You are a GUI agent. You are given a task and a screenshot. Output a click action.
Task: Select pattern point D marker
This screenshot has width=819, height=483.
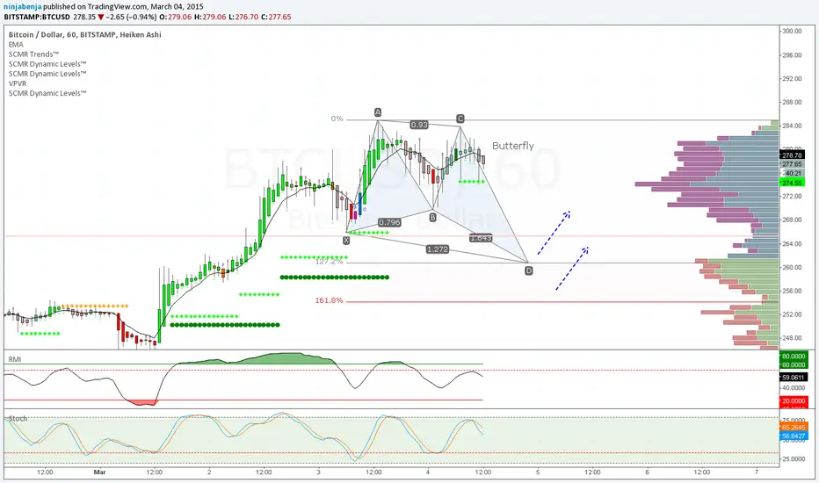(529, 270)
